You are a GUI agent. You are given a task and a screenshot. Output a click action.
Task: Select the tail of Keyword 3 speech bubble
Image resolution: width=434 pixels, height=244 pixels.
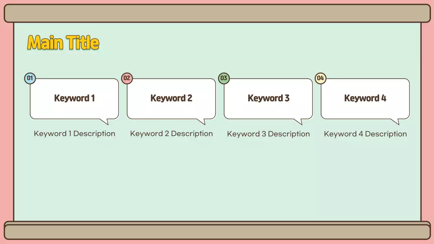coord(299,121)
